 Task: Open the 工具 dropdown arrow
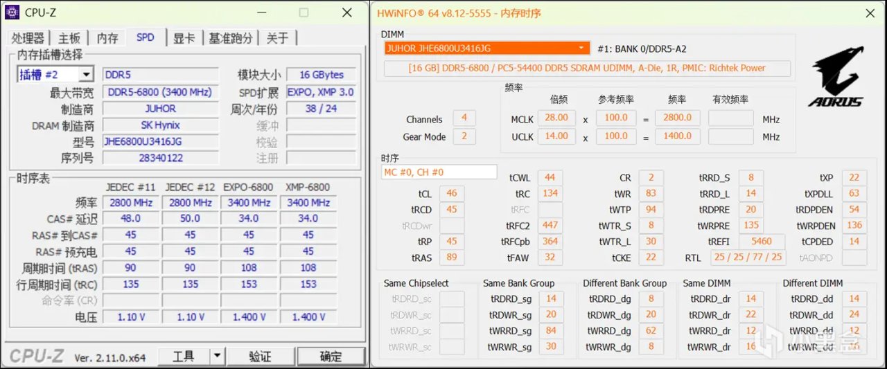coord(217,356)
